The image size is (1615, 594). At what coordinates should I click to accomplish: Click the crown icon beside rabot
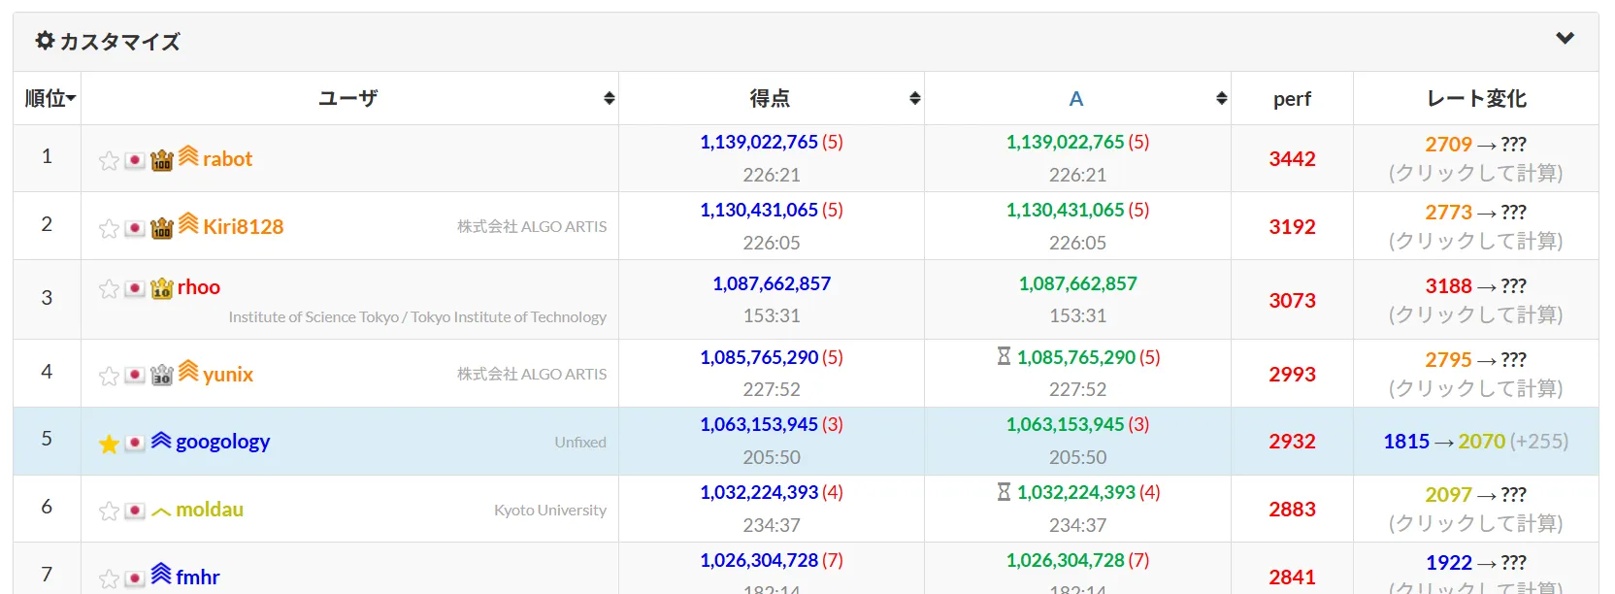pos(162,159)
